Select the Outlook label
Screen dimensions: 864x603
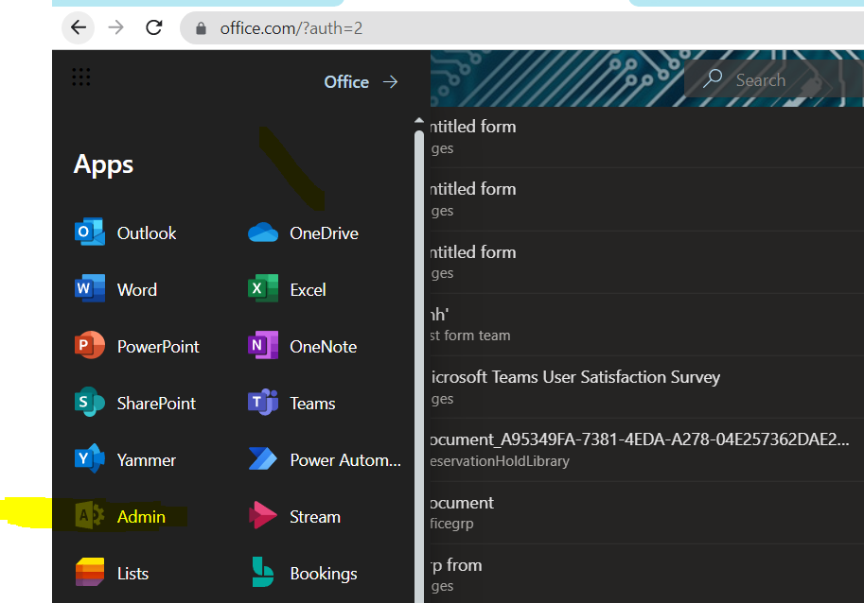(147, 233)
